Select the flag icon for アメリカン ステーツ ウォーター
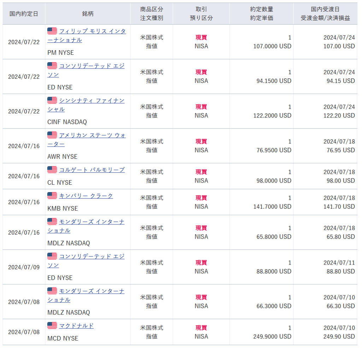This screenshot has height=348, width=362. click(52, 135)
